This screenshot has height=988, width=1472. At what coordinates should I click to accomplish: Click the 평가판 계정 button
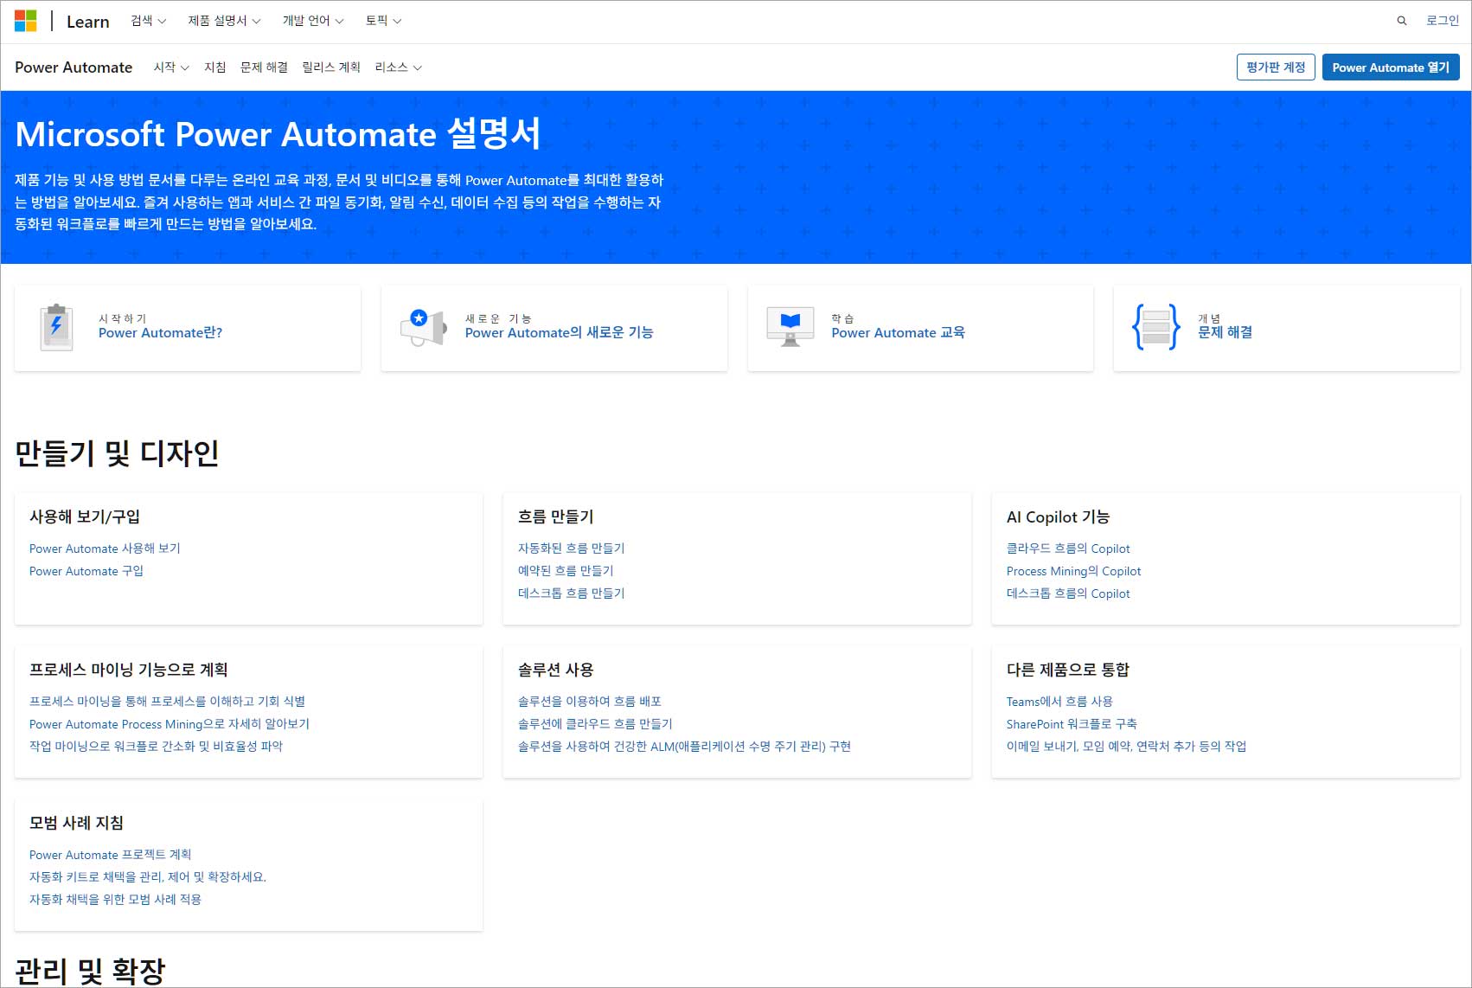click(x=1276, y=67)
